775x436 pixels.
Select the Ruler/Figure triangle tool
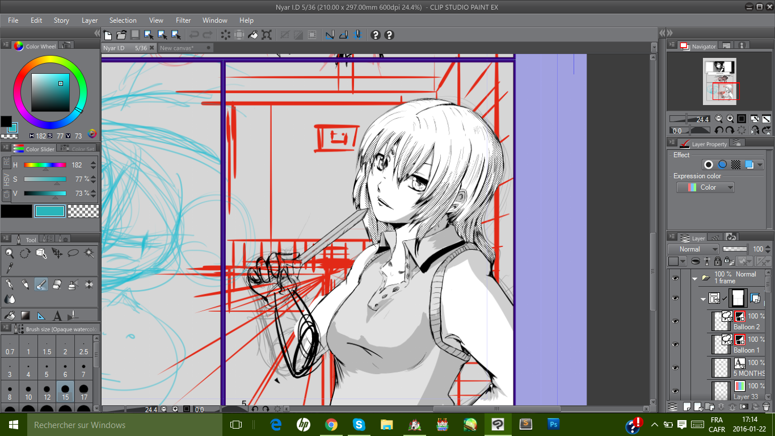pos(41,315)
